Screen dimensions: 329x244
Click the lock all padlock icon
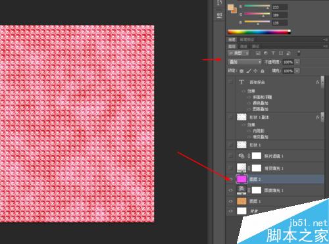tap(263, 71)
